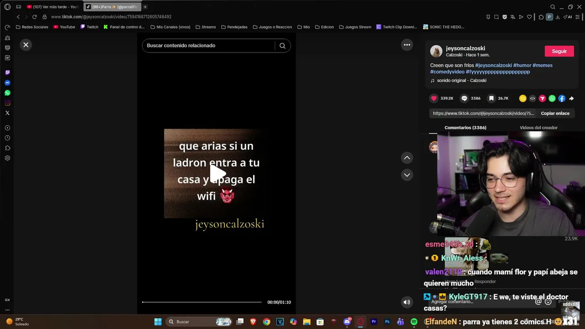585x329 pixels.
Task: Open the #humor hashtag
Action: [522, 65]
